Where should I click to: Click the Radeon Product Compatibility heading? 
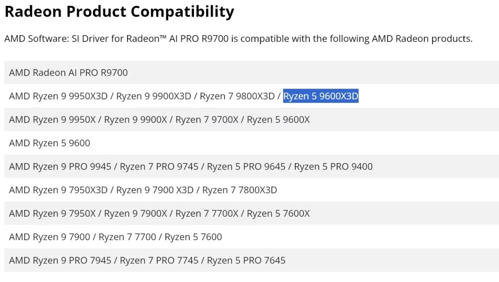pos(119,12)
